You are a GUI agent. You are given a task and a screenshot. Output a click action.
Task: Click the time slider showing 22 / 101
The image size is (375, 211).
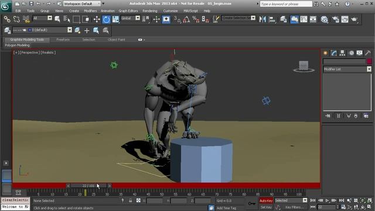[88, 186]
